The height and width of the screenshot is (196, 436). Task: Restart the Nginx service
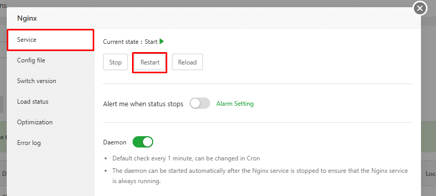click(x=150, y=62)
